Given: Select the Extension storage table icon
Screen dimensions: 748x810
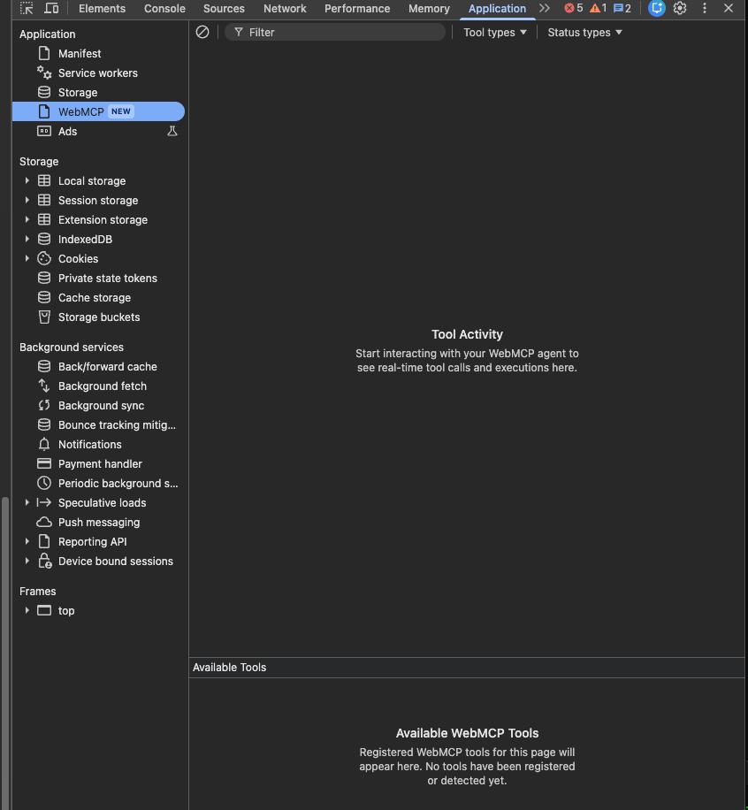Looking at the screenshot, I should click(44, 219).
